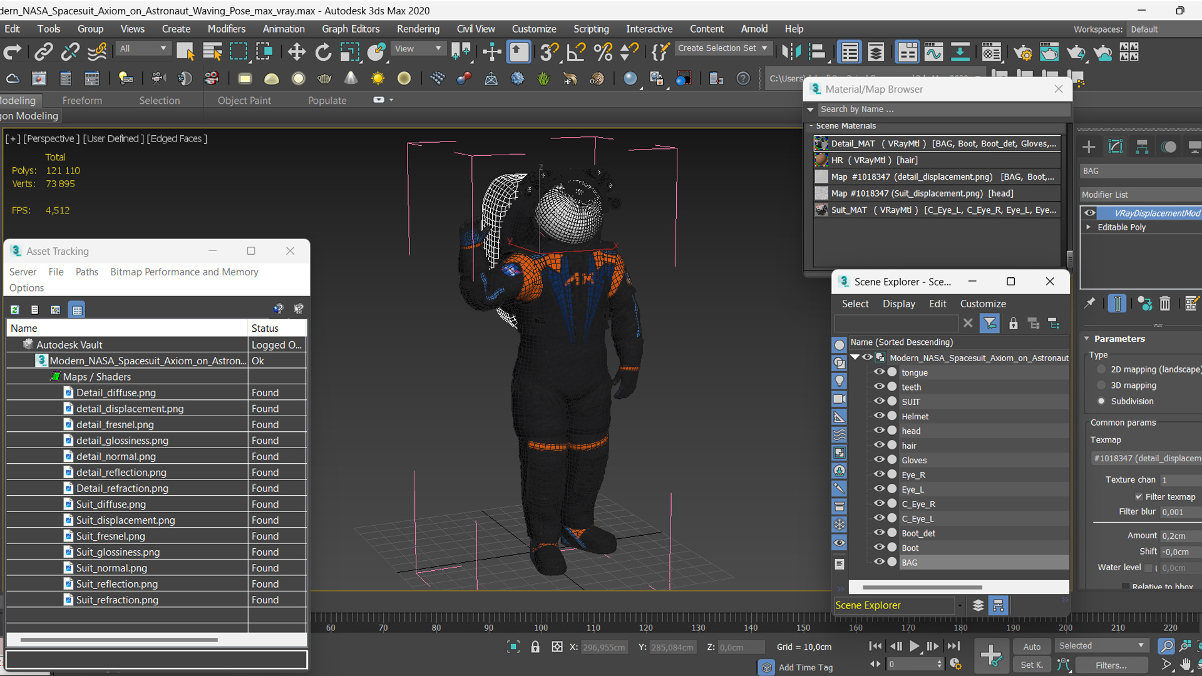Click the Amount value field
Image resolution: width=1202 pixels, height=676 pixels.
pyautogui.click(x=1181, y=536)
